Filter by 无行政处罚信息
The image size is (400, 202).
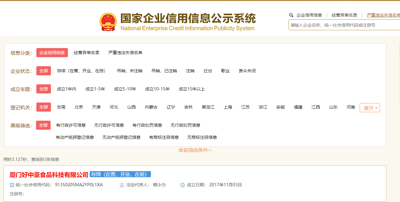185,125
